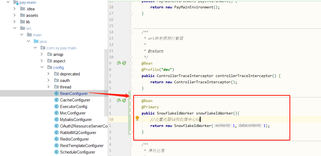
Task: Open ScheduleConfigurer class file
Action: [77, 152]
